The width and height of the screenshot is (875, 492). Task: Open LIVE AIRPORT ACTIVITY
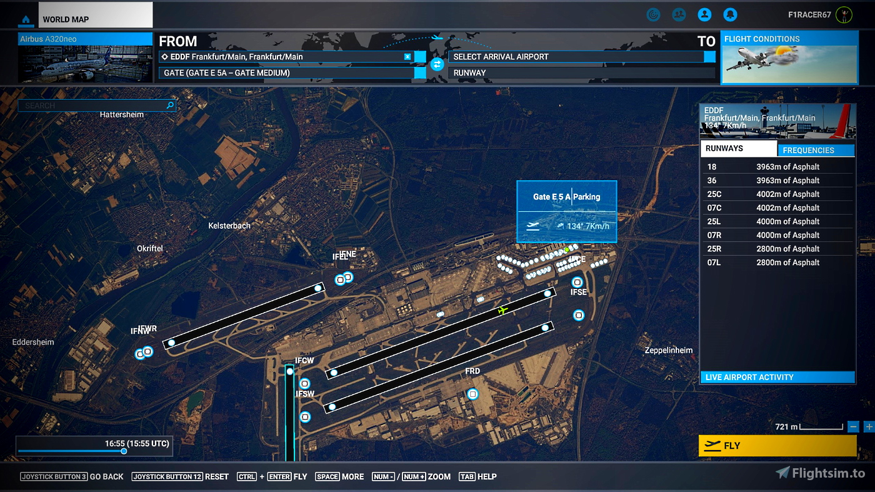pos(777,377)
